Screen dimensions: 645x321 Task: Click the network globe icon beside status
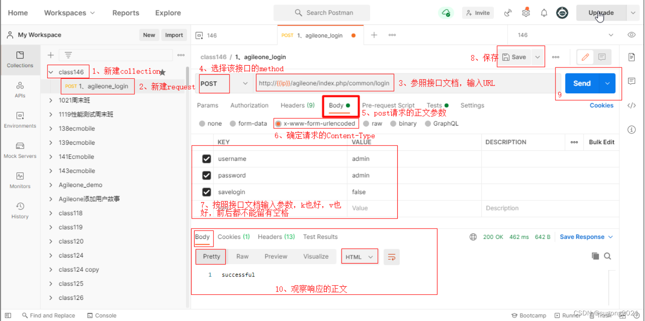(473, 237)
